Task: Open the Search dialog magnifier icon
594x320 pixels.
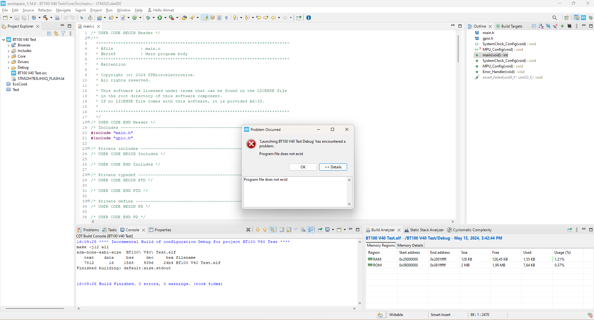Action: coord(555,18)
